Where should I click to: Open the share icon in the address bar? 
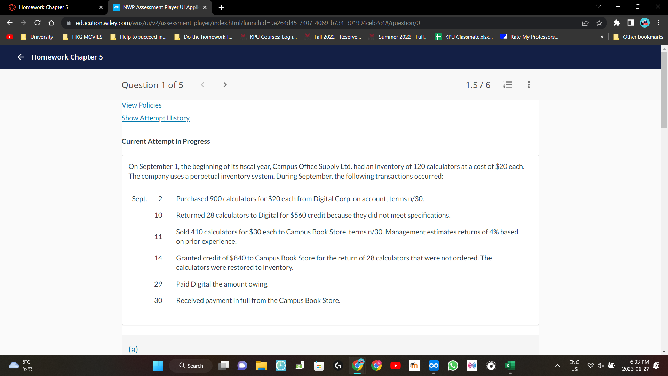click(x=585, y=23)
